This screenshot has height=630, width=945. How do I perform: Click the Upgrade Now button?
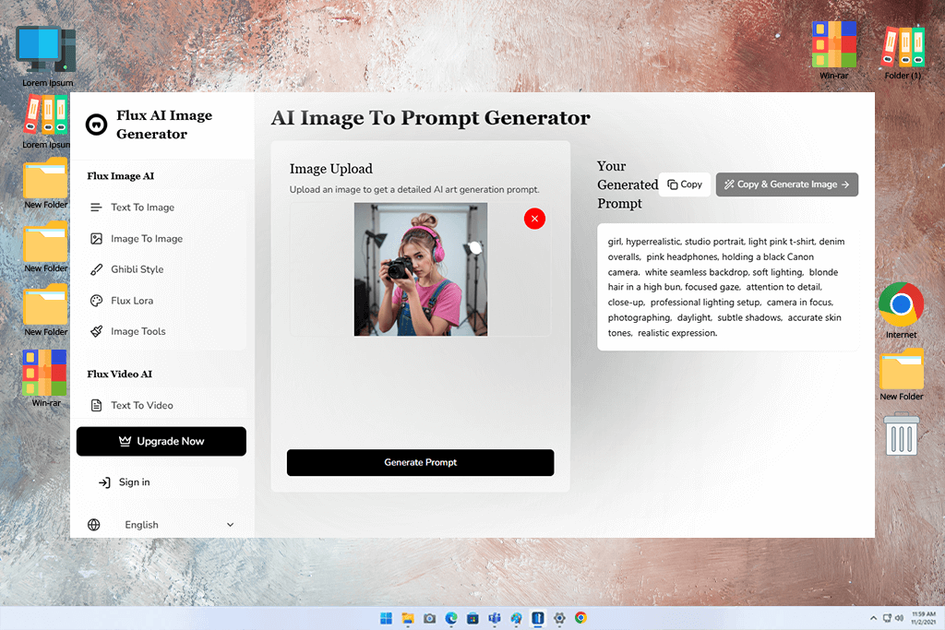tap(161, 442)
